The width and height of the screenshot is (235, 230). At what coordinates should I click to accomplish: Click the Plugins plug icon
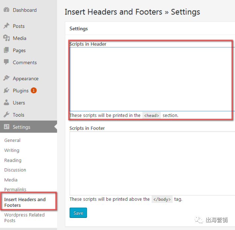click(x=7, y=90)
